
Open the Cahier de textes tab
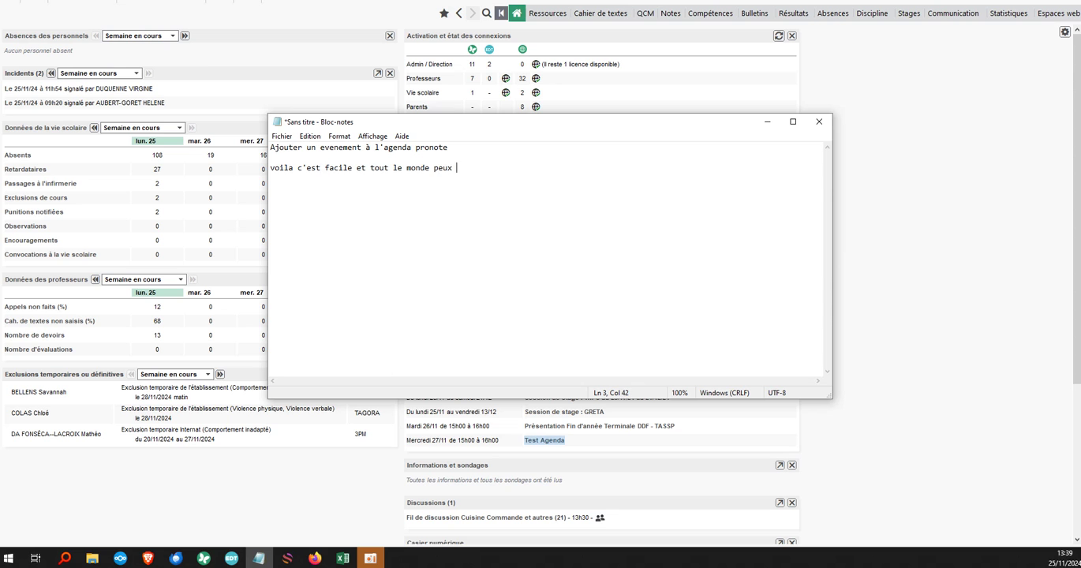click(x=600, y=13)
